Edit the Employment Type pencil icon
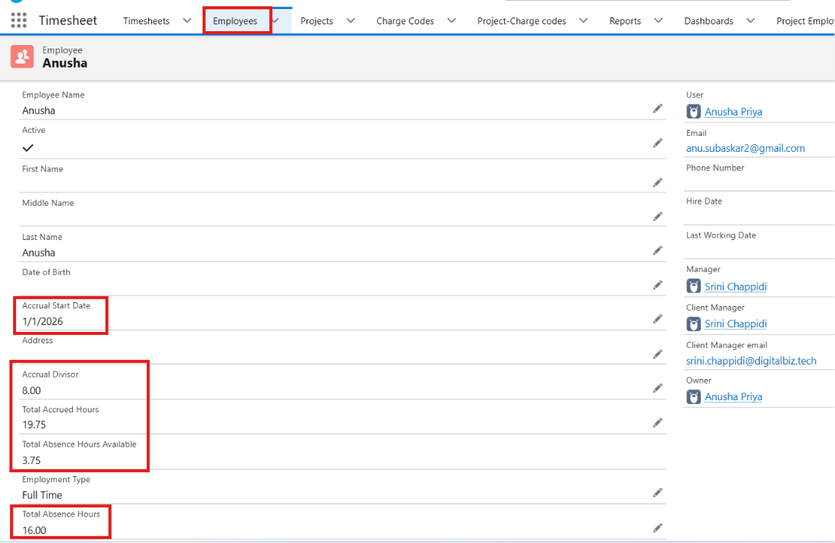This screenshot has width=835, height=543. (657, 492)
